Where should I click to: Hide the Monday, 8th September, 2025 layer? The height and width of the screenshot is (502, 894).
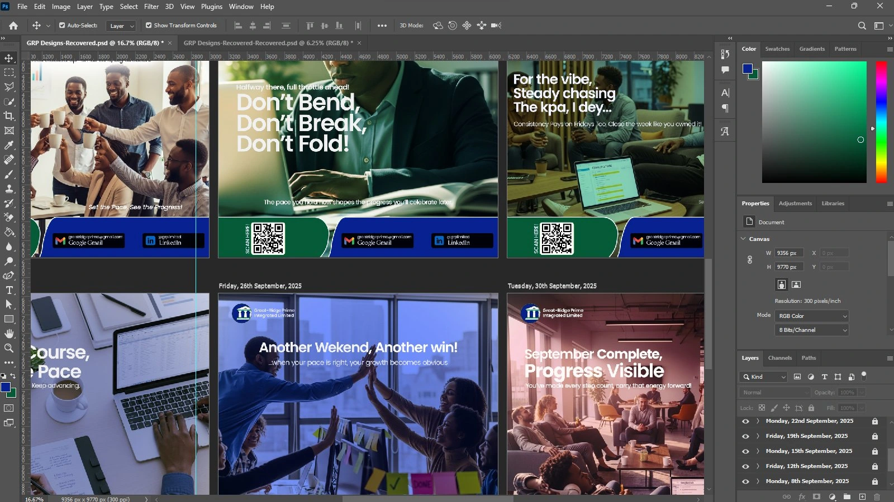pyautogui.click(x=745, y=481)
